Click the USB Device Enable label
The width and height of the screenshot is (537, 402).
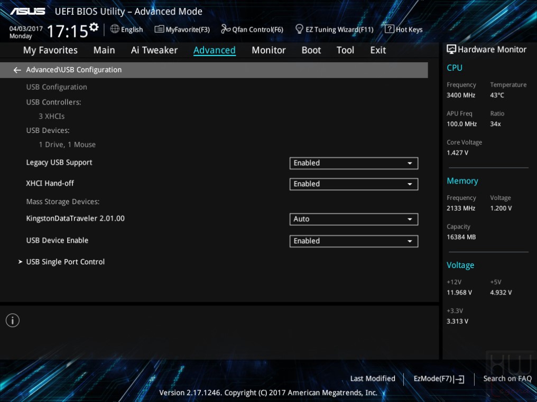click(x=57, y=241)
